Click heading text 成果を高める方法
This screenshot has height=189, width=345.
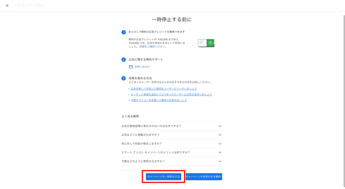point(140,78)
